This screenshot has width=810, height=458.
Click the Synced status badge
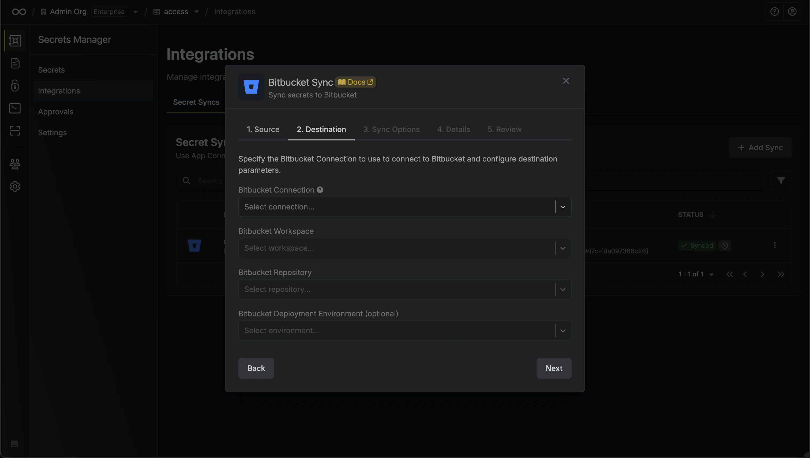point(697,246)
